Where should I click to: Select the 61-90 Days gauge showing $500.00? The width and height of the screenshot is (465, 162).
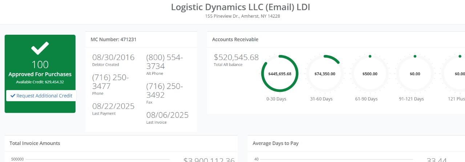click(x=370, y=74)
